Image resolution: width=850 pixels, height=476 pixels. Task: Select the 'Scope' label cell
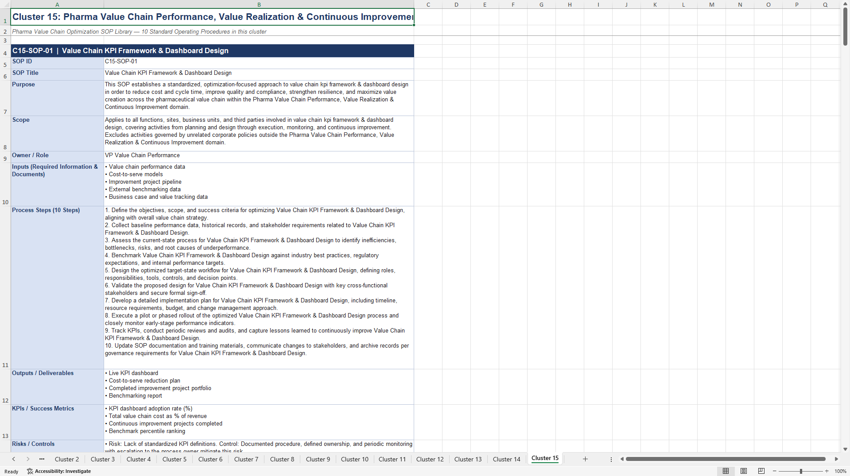(x=57, y=133)
